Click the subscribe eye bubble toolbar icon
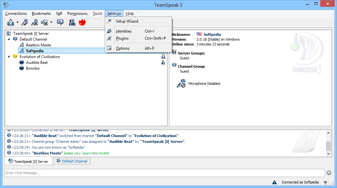This screenshot has height=188, width=337. pyautogui.click(x=60, y=22)
